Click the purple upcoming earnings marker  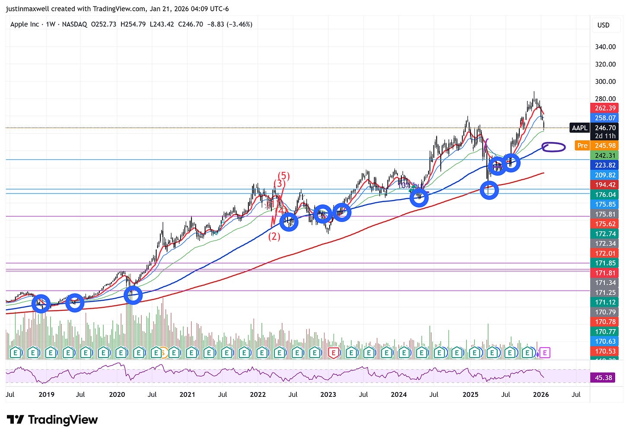tap(545, 353)
